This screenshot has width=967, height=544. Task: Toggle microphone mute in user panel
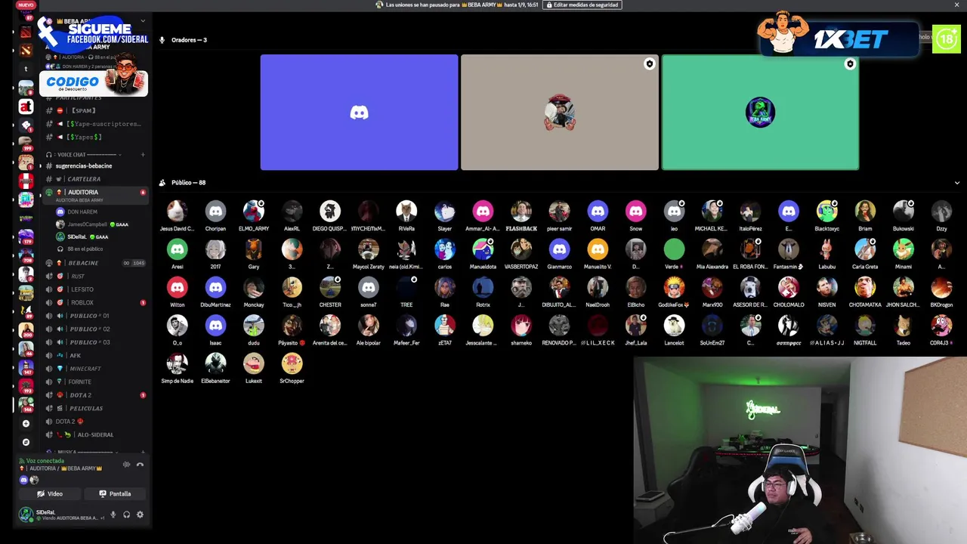[113, 515]
